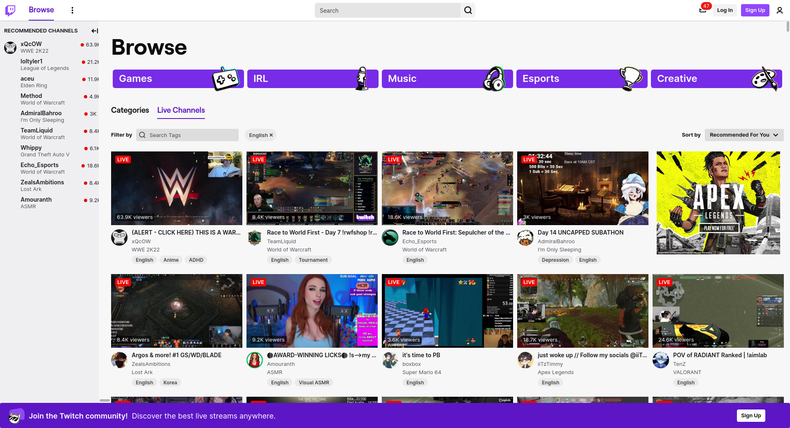Remove the English tag filter
This screenshot has height=428, width=790.
click(x=271, y=135)
